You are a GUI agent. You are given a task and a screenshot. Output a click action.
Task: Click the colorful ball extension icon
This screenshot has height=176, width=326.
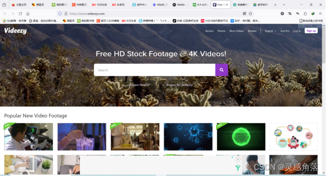point(313,14)
